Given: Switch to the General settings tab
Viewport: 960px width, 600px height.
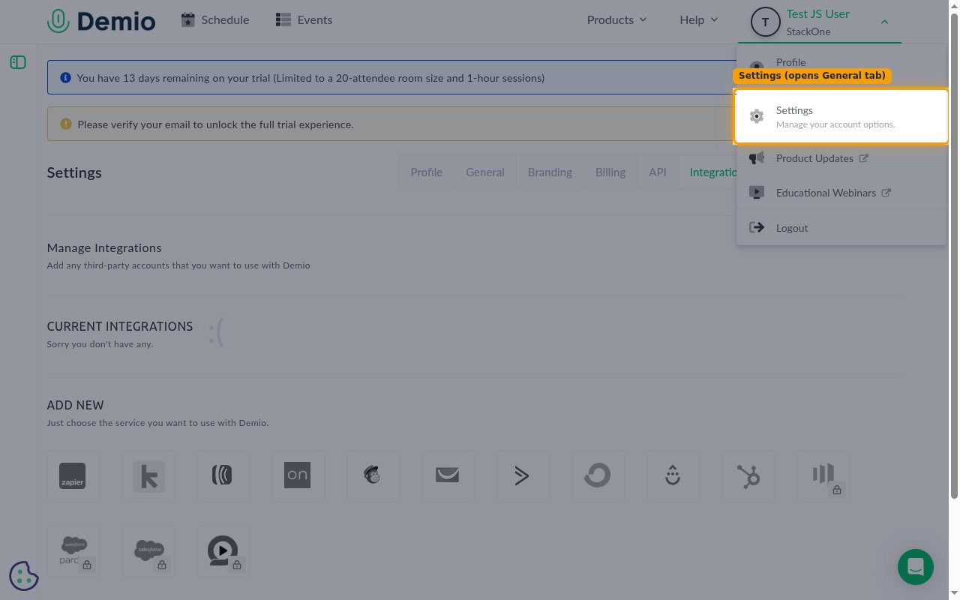Looking at the screenshot, I should tap(484, 172).
